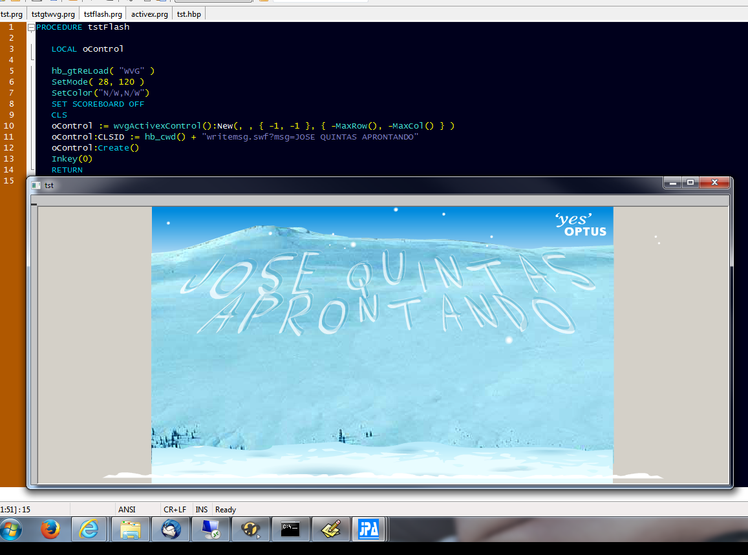This screenshot has width=748, height=555.
Task: Select the activex.prg tab
Action: point(149,14)
